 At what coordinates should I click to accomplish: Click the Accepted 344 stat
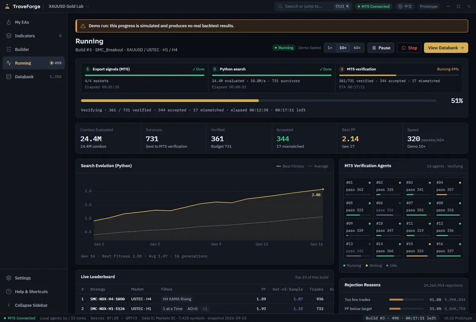coord(304,139)
